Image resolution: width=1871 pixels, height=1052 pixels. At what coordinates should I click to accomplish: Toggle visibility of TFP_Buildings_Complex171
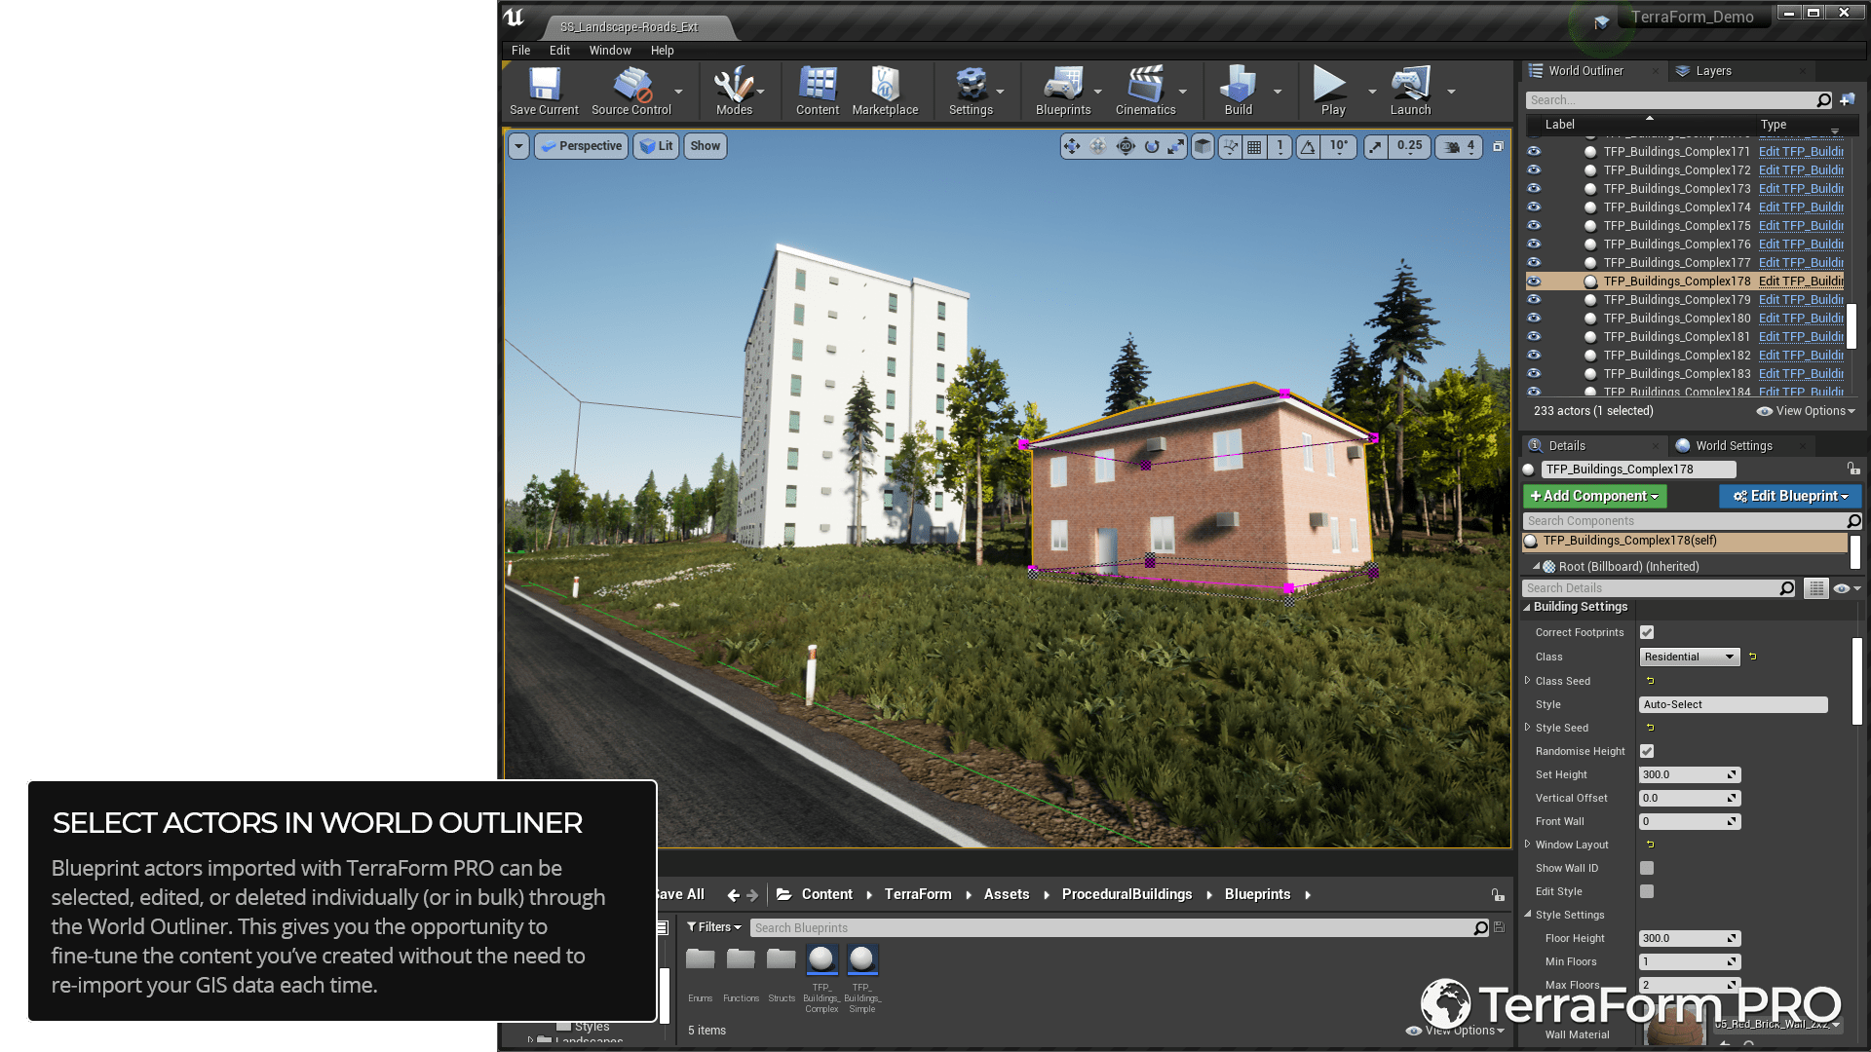point(1534,151)
